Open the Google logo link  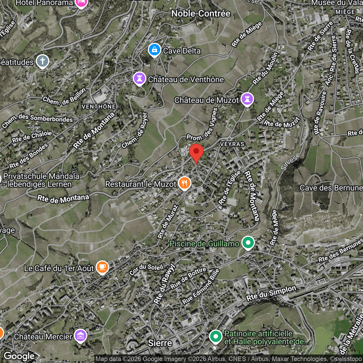point(19,356)
